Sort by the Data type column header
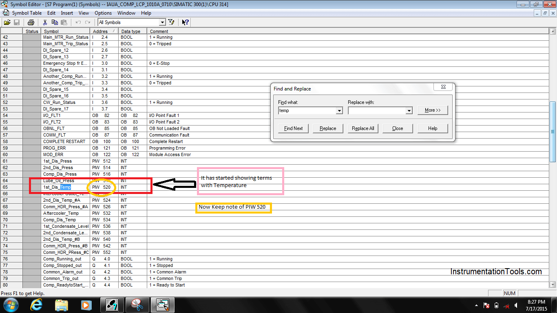Image resolution: width=557 pixels, height=313 pixels. [x=133, y=31]
